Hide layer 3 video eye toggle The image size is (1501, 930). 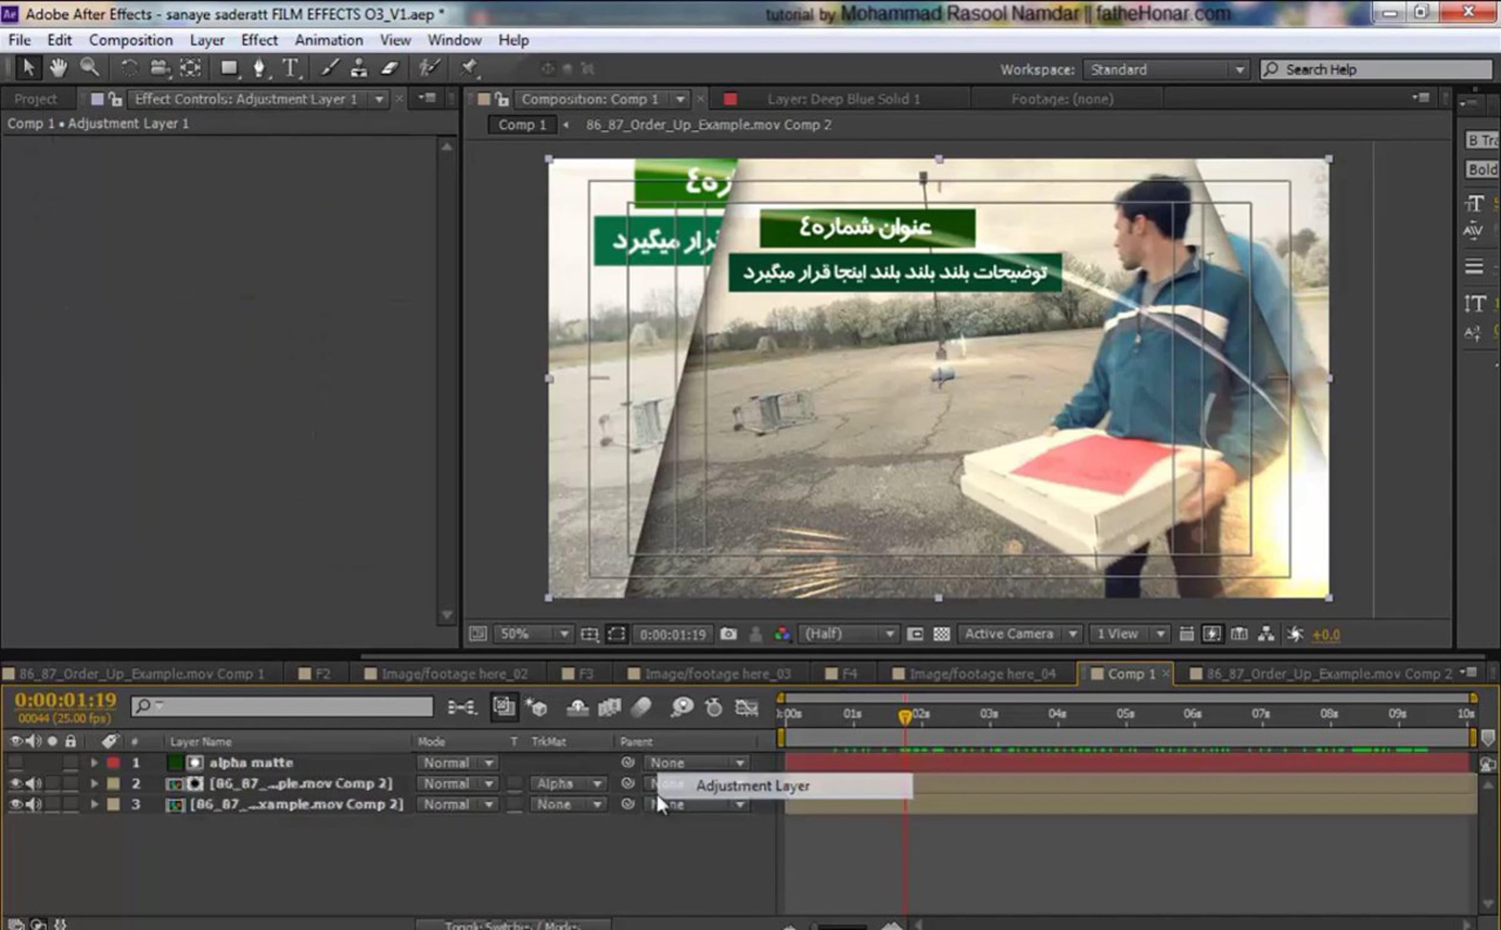(16, 804)
